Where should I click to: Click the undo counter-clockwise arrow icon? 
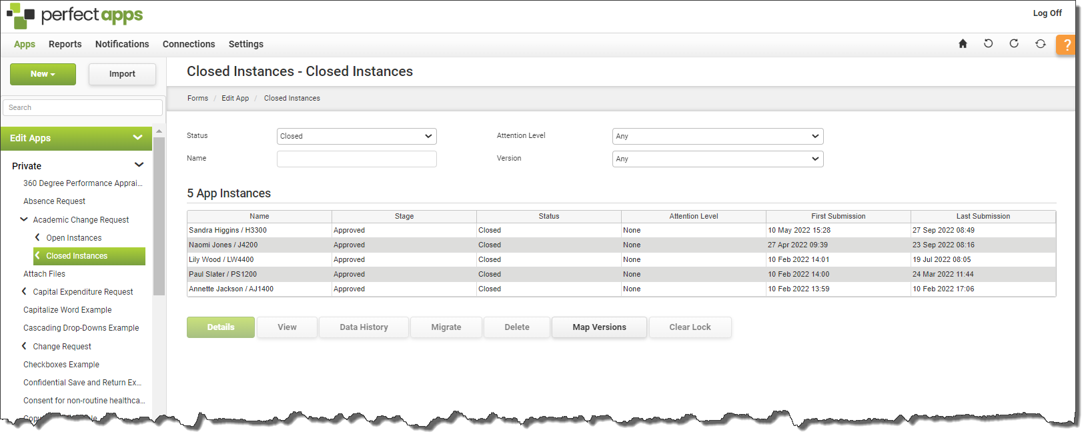click(x=989, y=44)
